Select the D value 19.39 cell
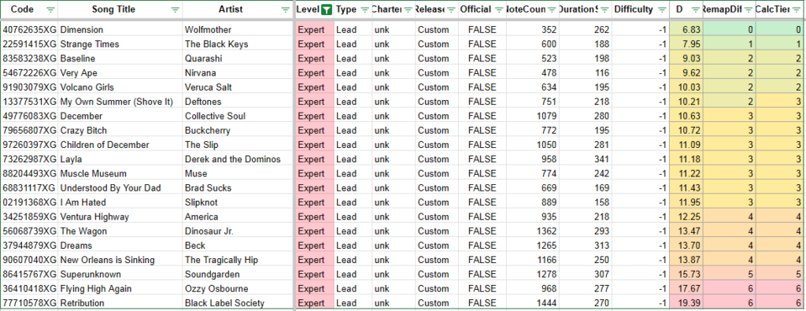The height and width of the screenshot is (311, 806). click(686, 303)
